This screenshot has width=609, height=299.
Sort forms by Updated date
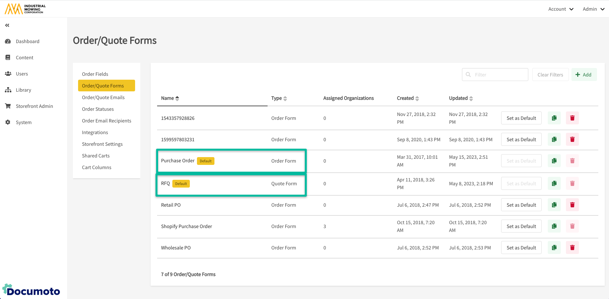point(461,98)
